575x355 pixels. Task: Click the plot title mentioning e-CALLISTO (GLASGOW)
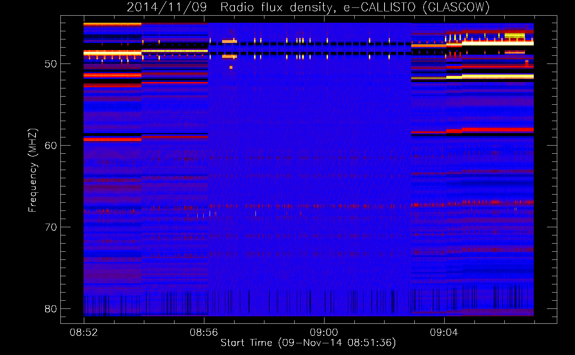(x=308, y=7)
